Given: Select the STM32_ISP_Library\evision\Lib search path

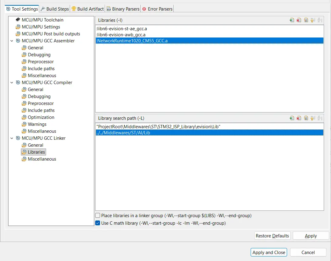Looking at the screenshot, I should 209,127.
